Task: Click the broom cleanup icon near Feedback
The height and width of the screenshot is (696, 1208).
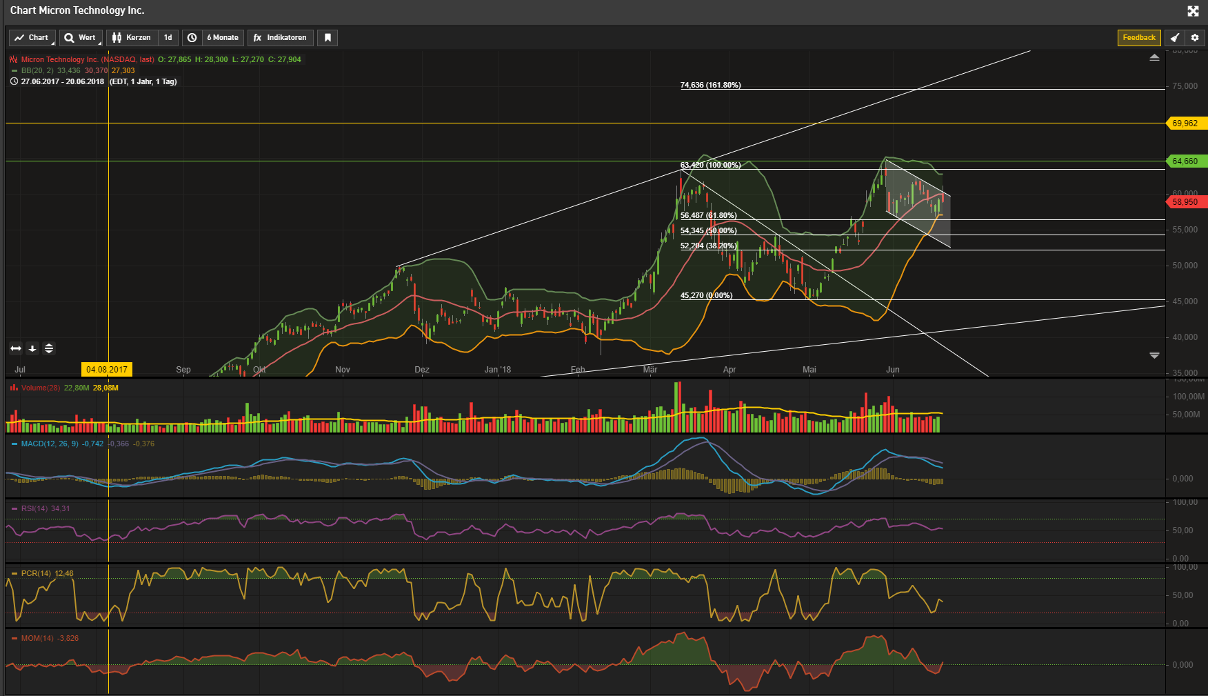Action: (x=1175, y=37)
